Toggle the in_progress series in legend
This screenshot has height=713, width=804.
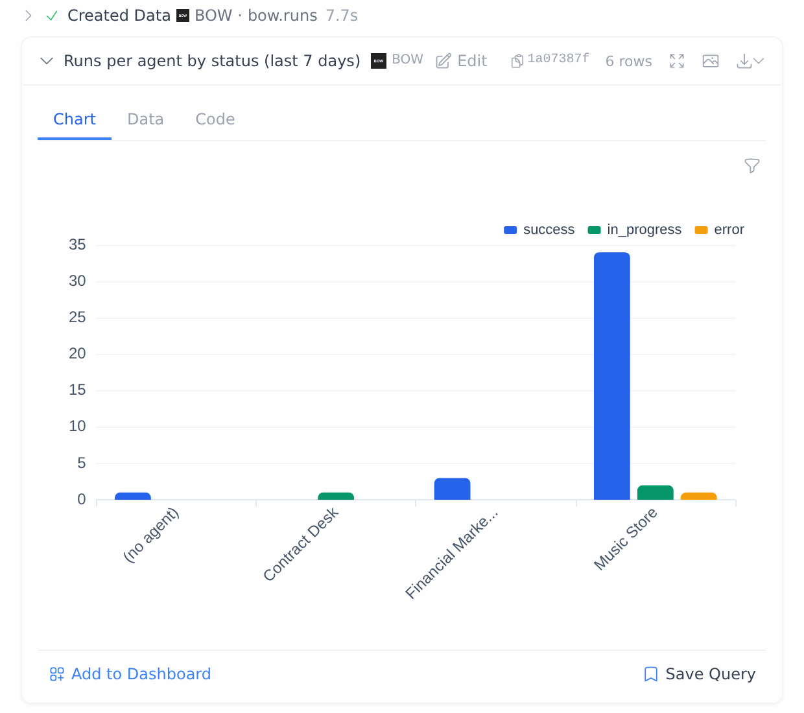coord(635,229)
